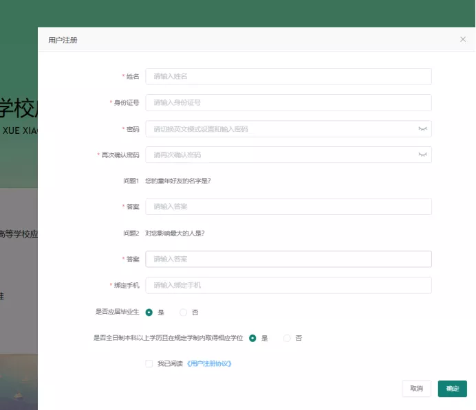The height and width of the screenshot is (410, 476).
Task: Click the 答案 field under 问题1
Action: (x=288, y=207)
